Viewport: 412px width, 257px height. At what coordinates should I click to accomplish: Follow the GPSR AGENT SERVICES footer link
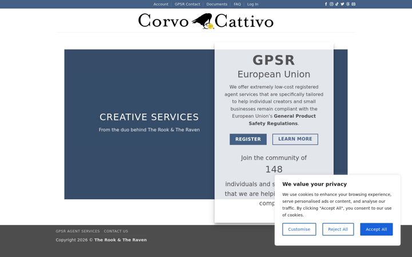coord(78,231)
